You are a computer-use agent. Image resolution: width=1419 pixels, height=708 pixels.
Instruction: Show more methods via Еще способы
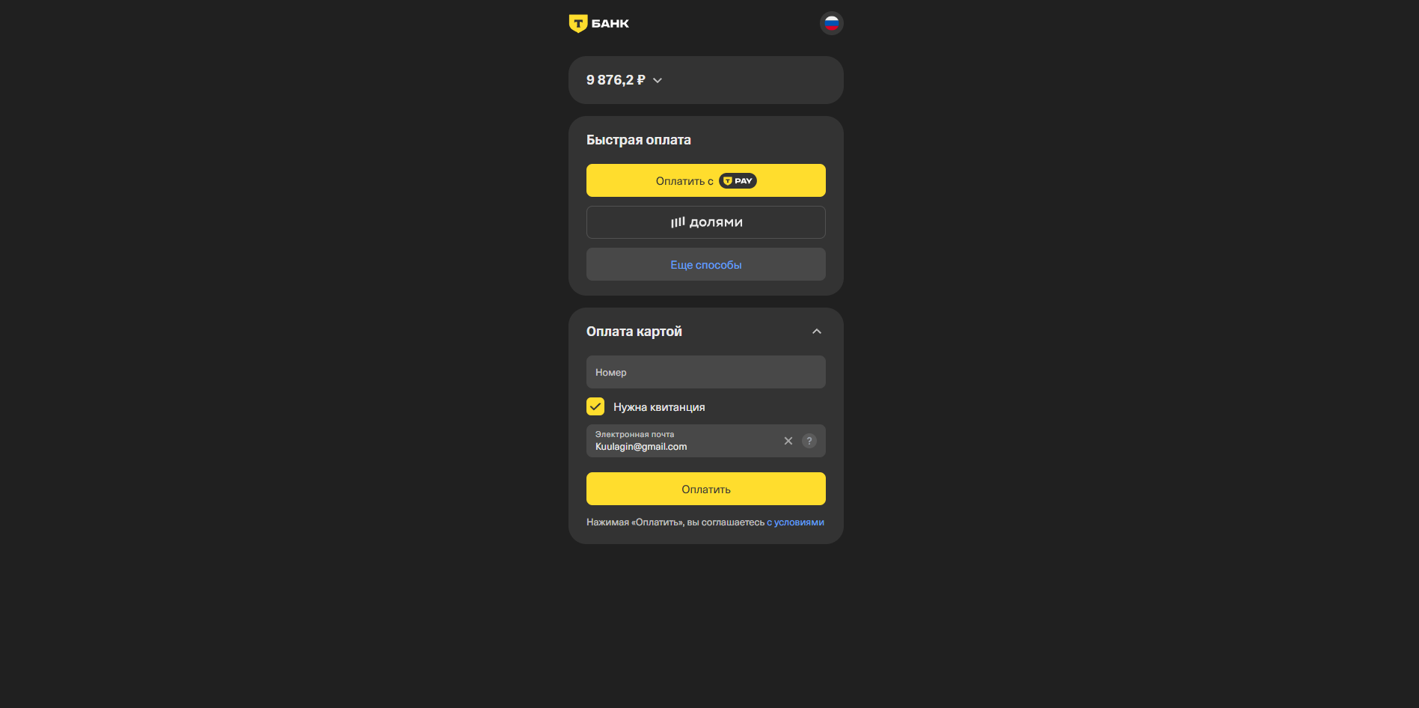(x=706, y=264)
